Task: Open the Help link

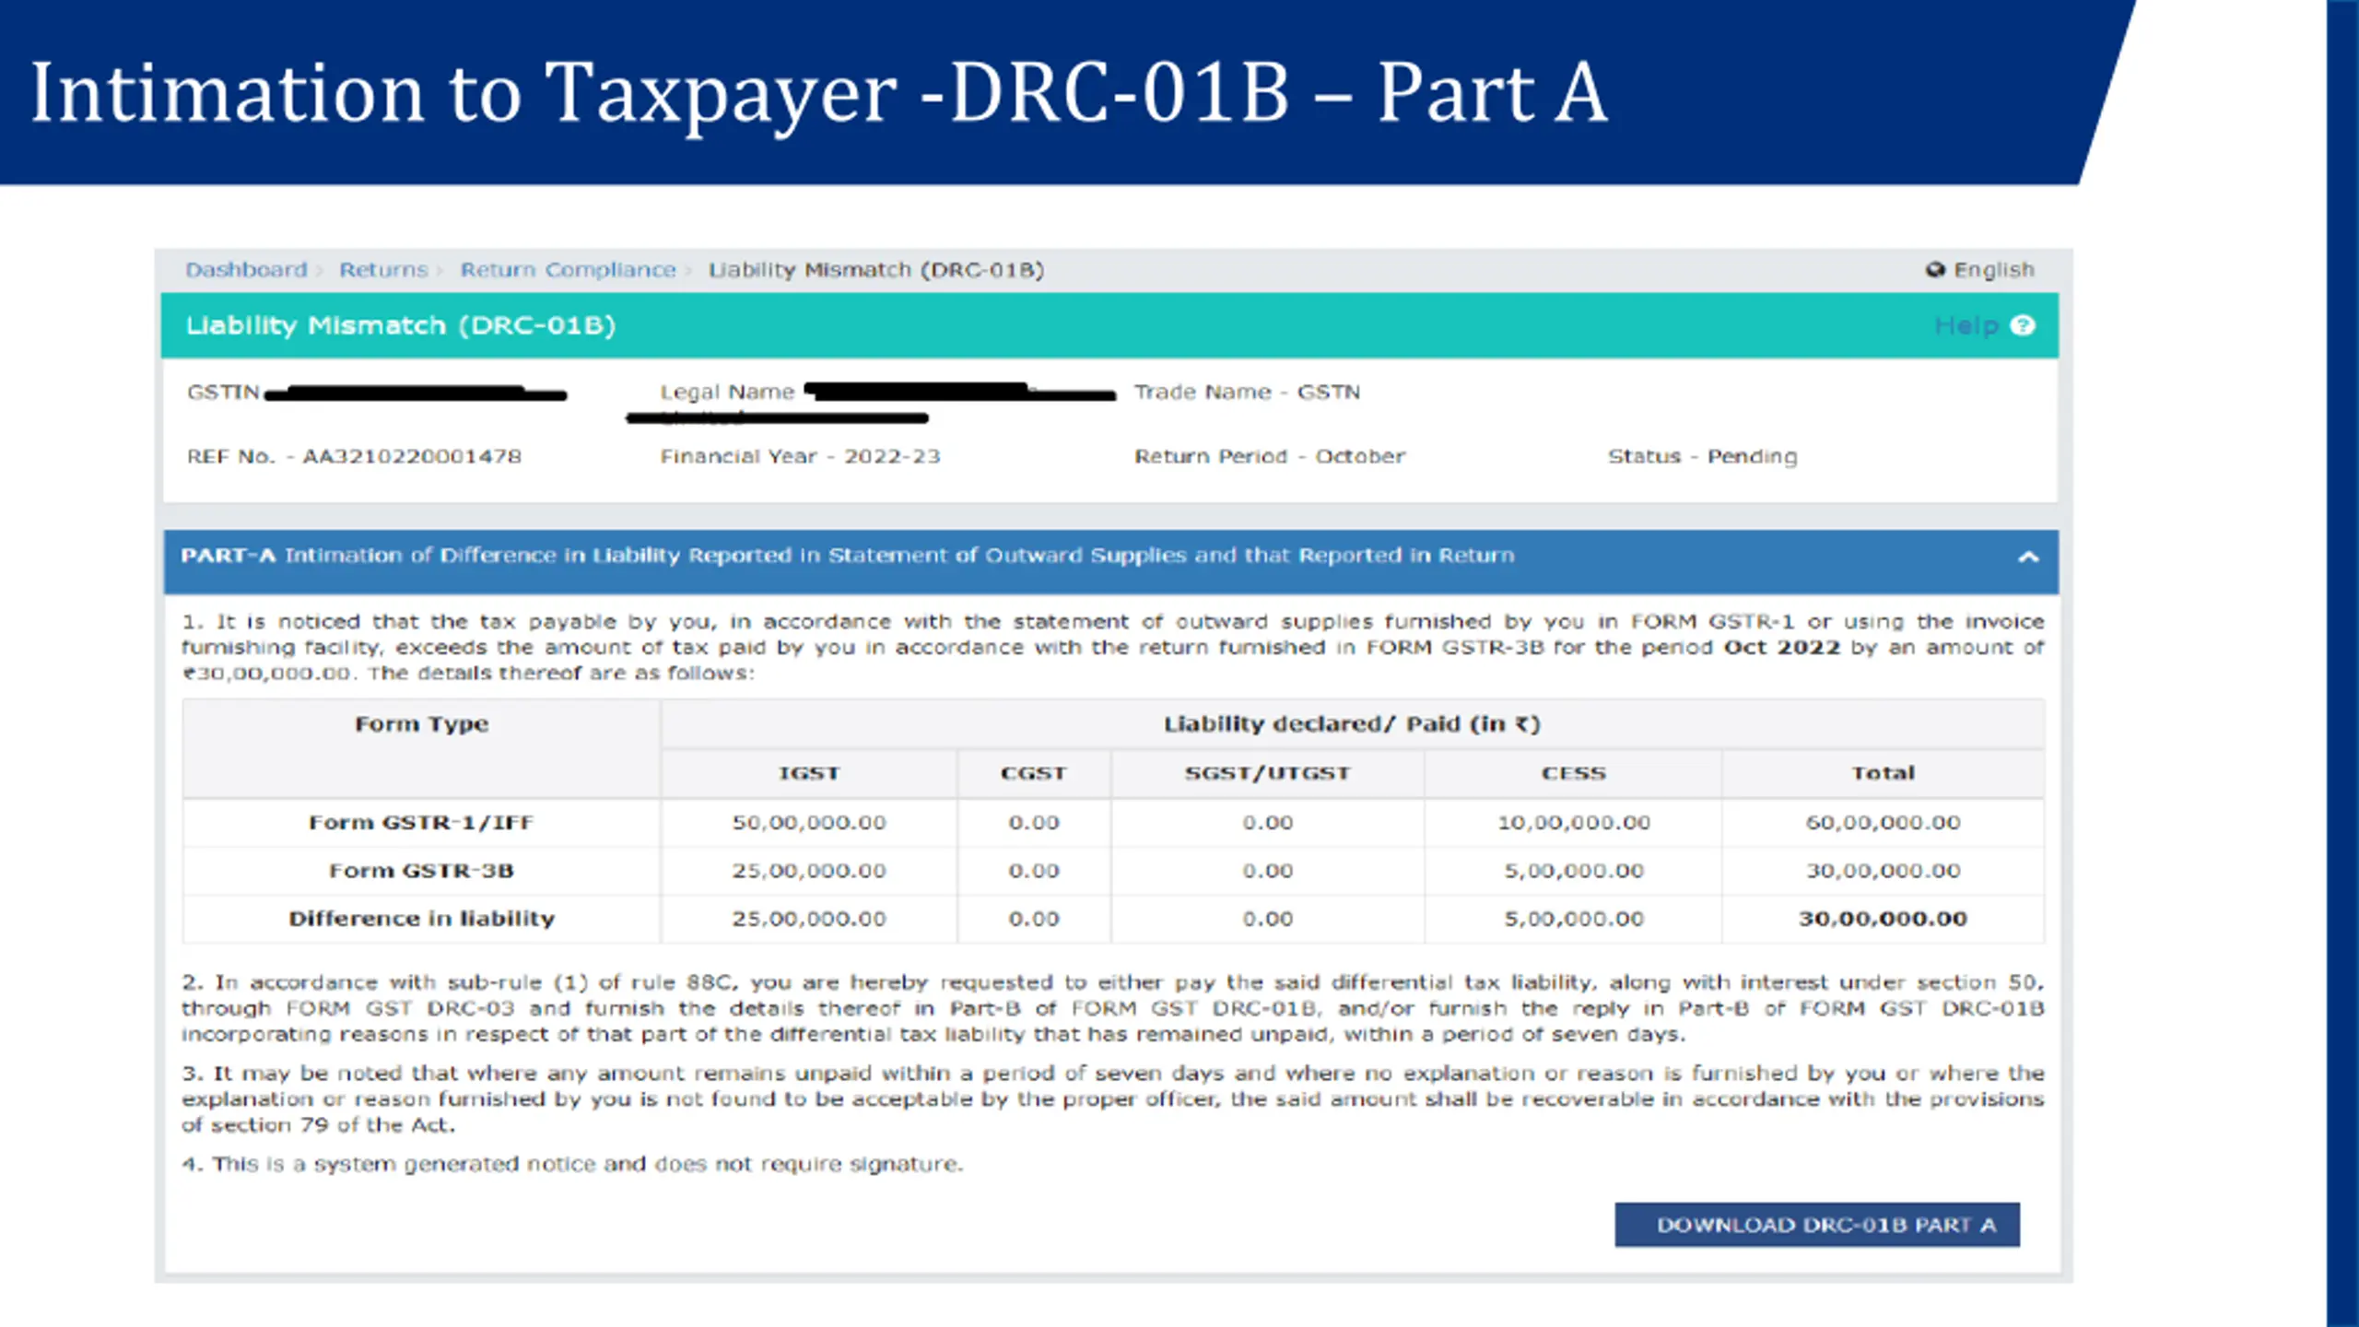Action: tap(1966, 325)
